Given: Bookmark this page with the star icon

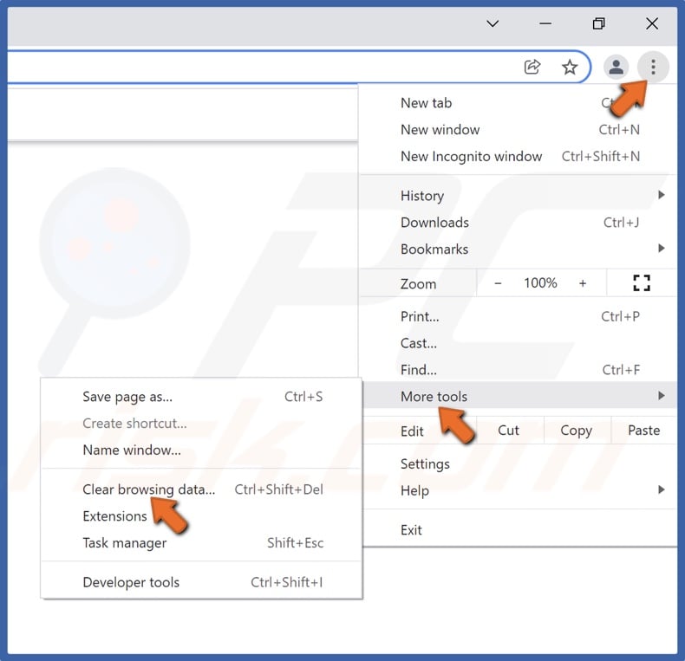Looking at the screenshot, I should coord(569,68).
